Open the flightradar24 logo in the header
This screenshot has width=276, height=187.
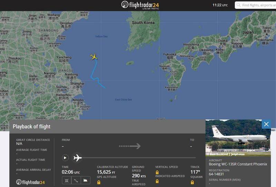[x=140, y=5]
